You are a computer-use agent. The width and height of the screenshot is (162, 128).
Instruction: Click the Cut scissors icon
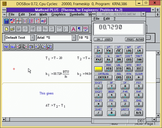tap(39, 29)
